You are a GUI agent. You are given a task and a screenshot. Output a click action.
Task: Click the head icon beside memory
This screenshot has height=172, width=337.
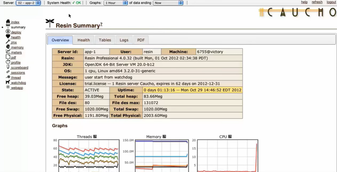pos(8,47)
